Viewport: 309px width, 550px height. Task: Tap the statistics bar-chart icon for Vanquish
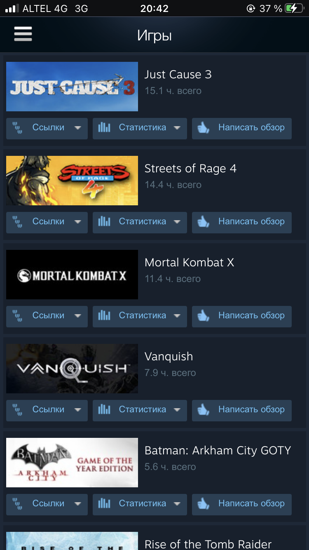click(x=104, y=410)
